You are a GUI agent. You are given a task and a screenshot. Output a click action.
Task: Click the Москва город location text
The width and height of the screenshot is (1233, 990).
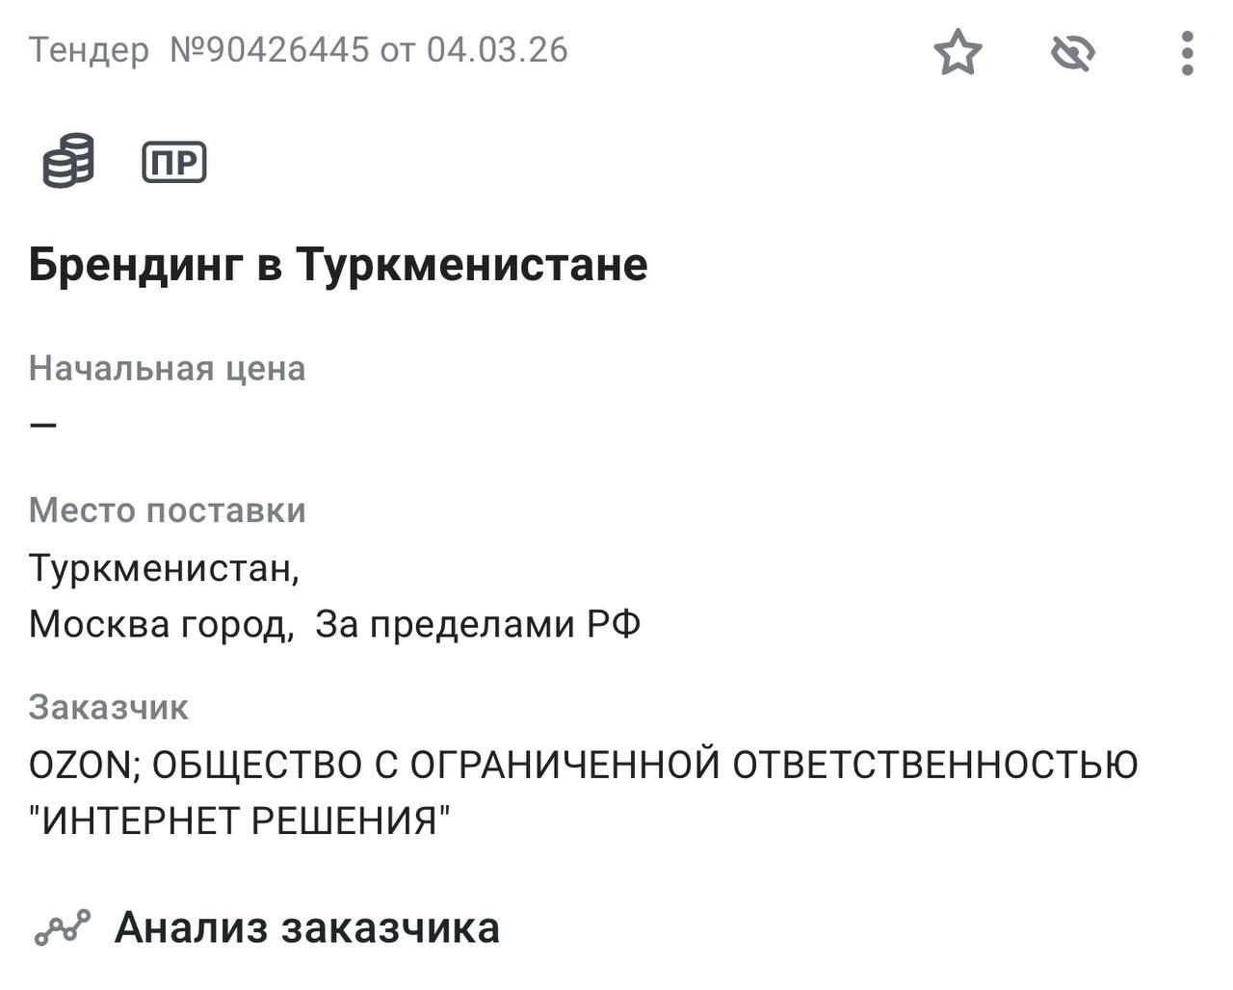pos(160,624)
